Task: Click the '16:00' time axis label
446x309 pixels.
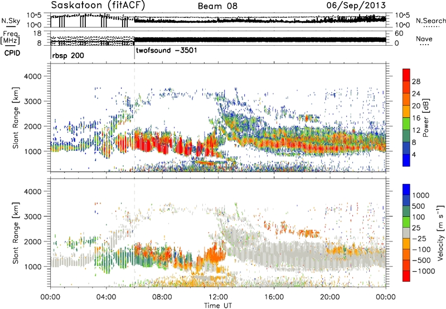Action: coord(274,297)
